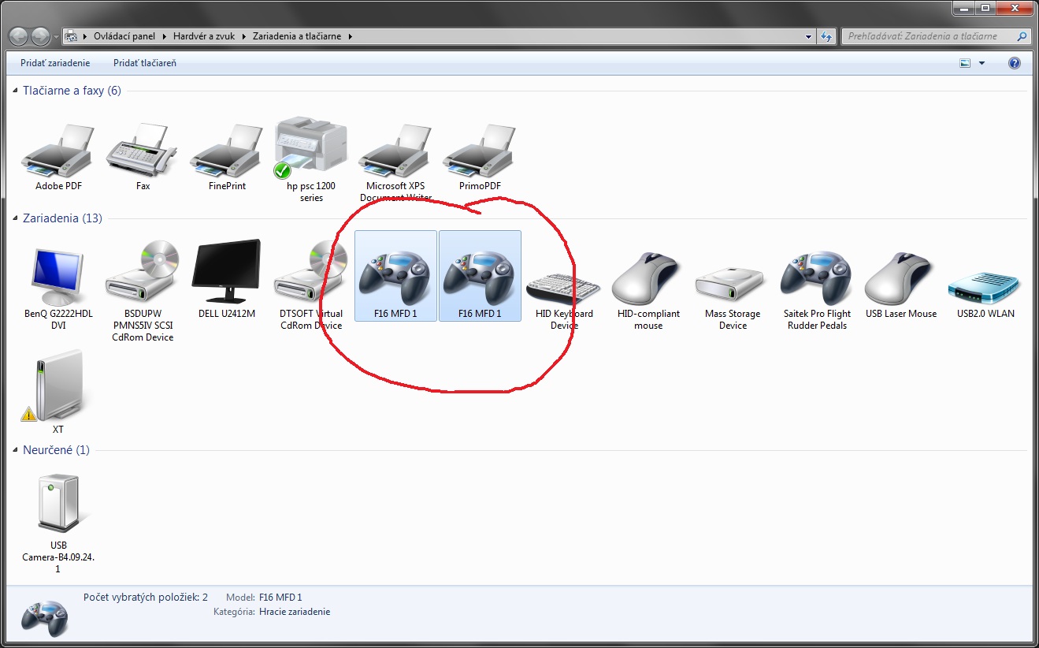The width and height of the screenshot is (1039, 648).
Task: Click the search field Prehľadávať
Action: [930, 36]
